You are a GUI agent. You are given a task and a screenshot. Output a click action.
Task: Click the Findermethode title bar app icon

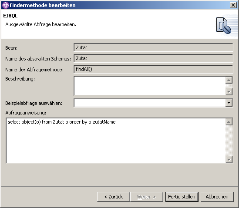(6, 5)
